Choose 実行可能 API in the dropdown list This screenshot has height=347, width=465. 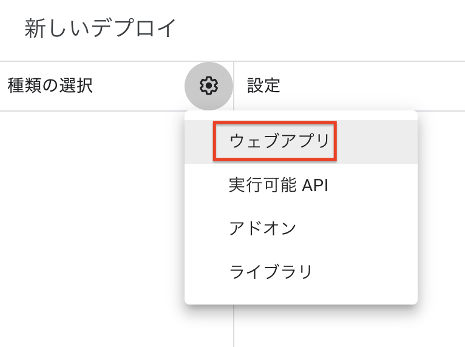279,185
